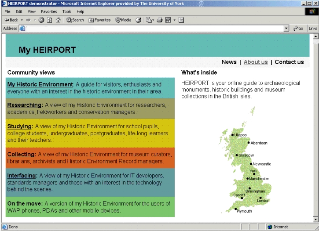This screenshot has height=231, width=319.
Task: Click the scrollbar up arrow
Action: click(315, 37)
